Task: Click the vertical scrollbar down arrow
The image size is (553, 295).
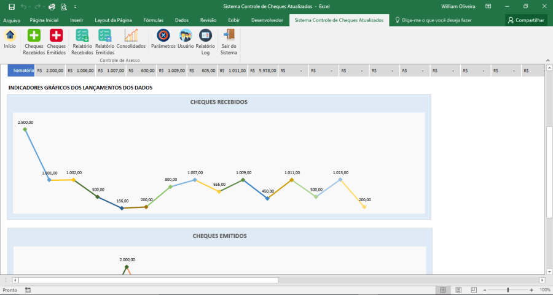Action: tap(549, 272)
